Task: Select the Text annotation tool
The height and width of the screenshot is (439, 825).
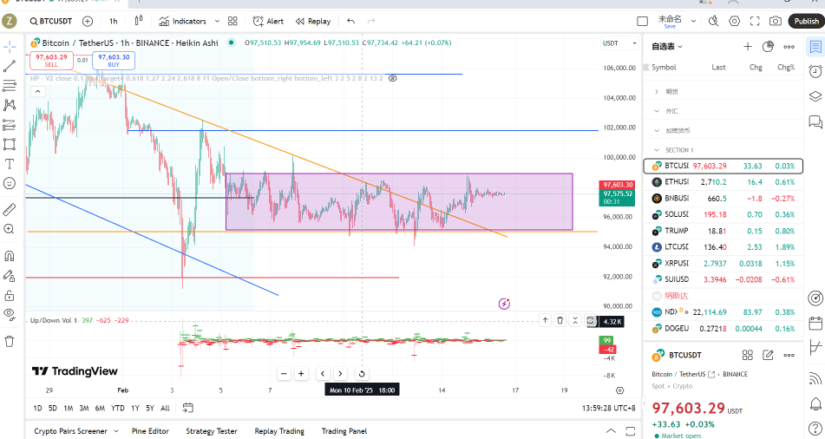Action: (x=10, y=164)
